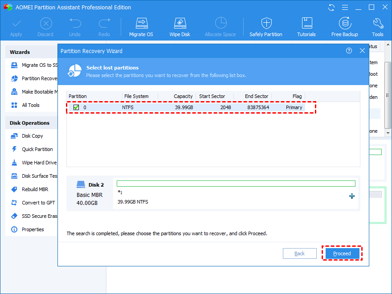The width and height of the screenshot is (392, 294).
Task: Click the 83875364 end sector value
Action: [x=258, y=107]
